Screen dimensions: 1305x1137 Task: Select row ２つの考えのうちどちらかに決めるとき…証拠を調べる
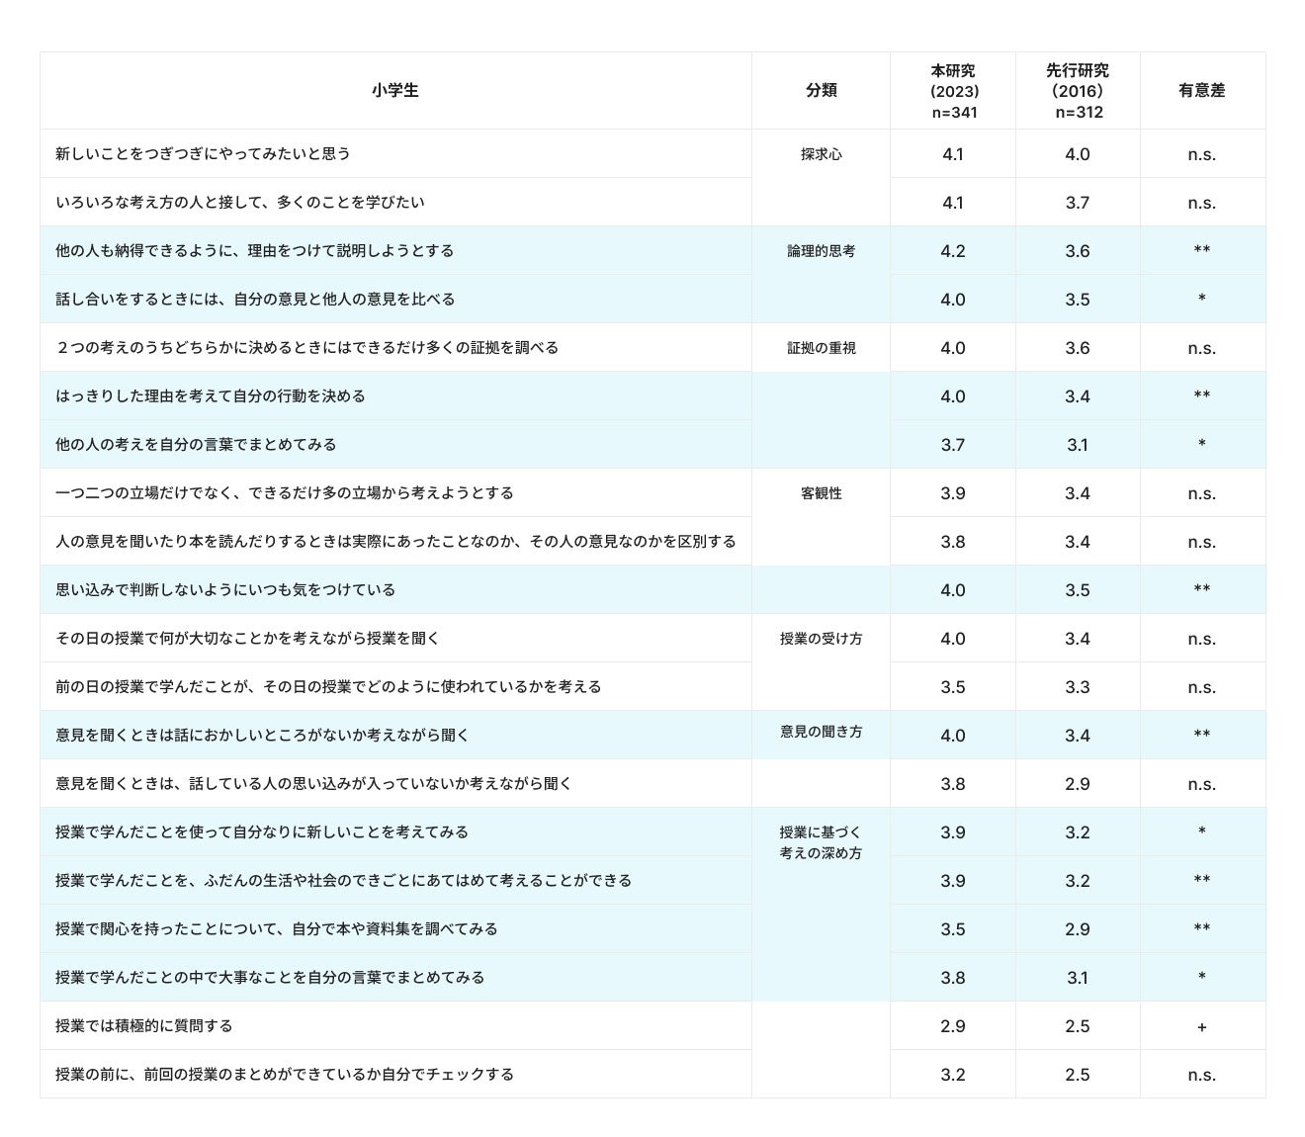652,347
